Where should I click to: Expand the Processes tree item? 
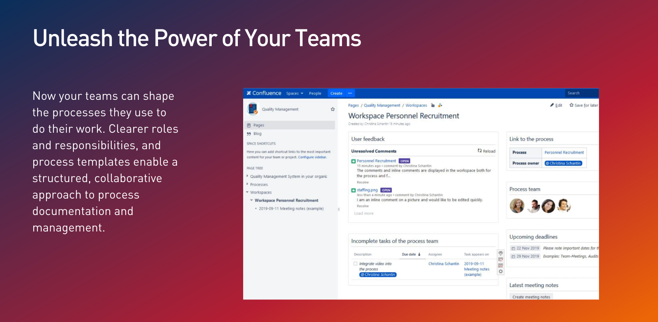click(x=247, y=184)
